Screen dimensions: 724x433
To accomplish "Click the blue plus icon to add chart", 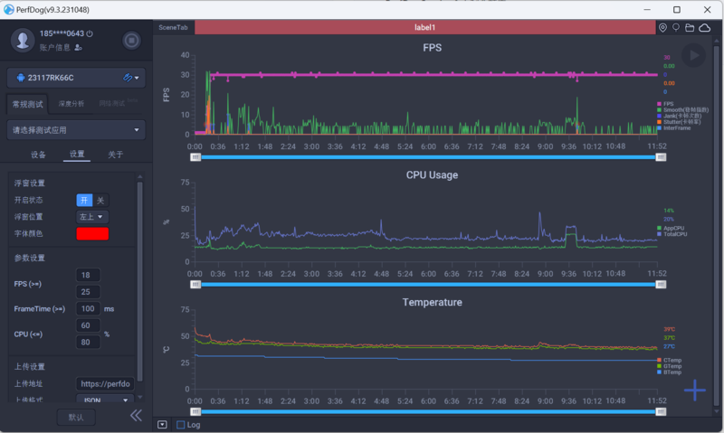I will pyautogui.click(x=694, y=390).
